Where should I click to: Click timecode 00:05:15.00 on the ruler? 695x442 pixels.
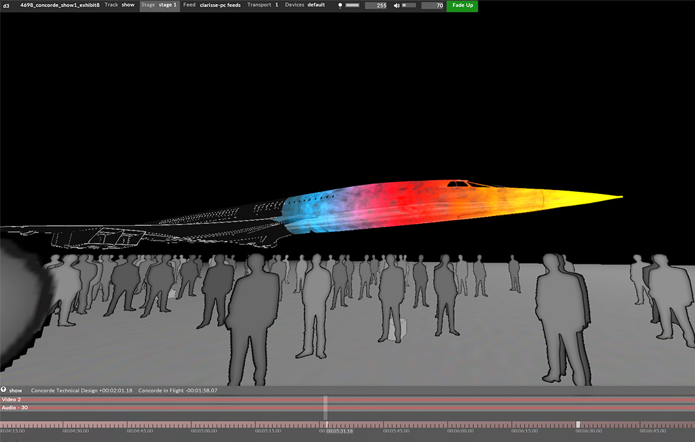(x=268, y=431)
